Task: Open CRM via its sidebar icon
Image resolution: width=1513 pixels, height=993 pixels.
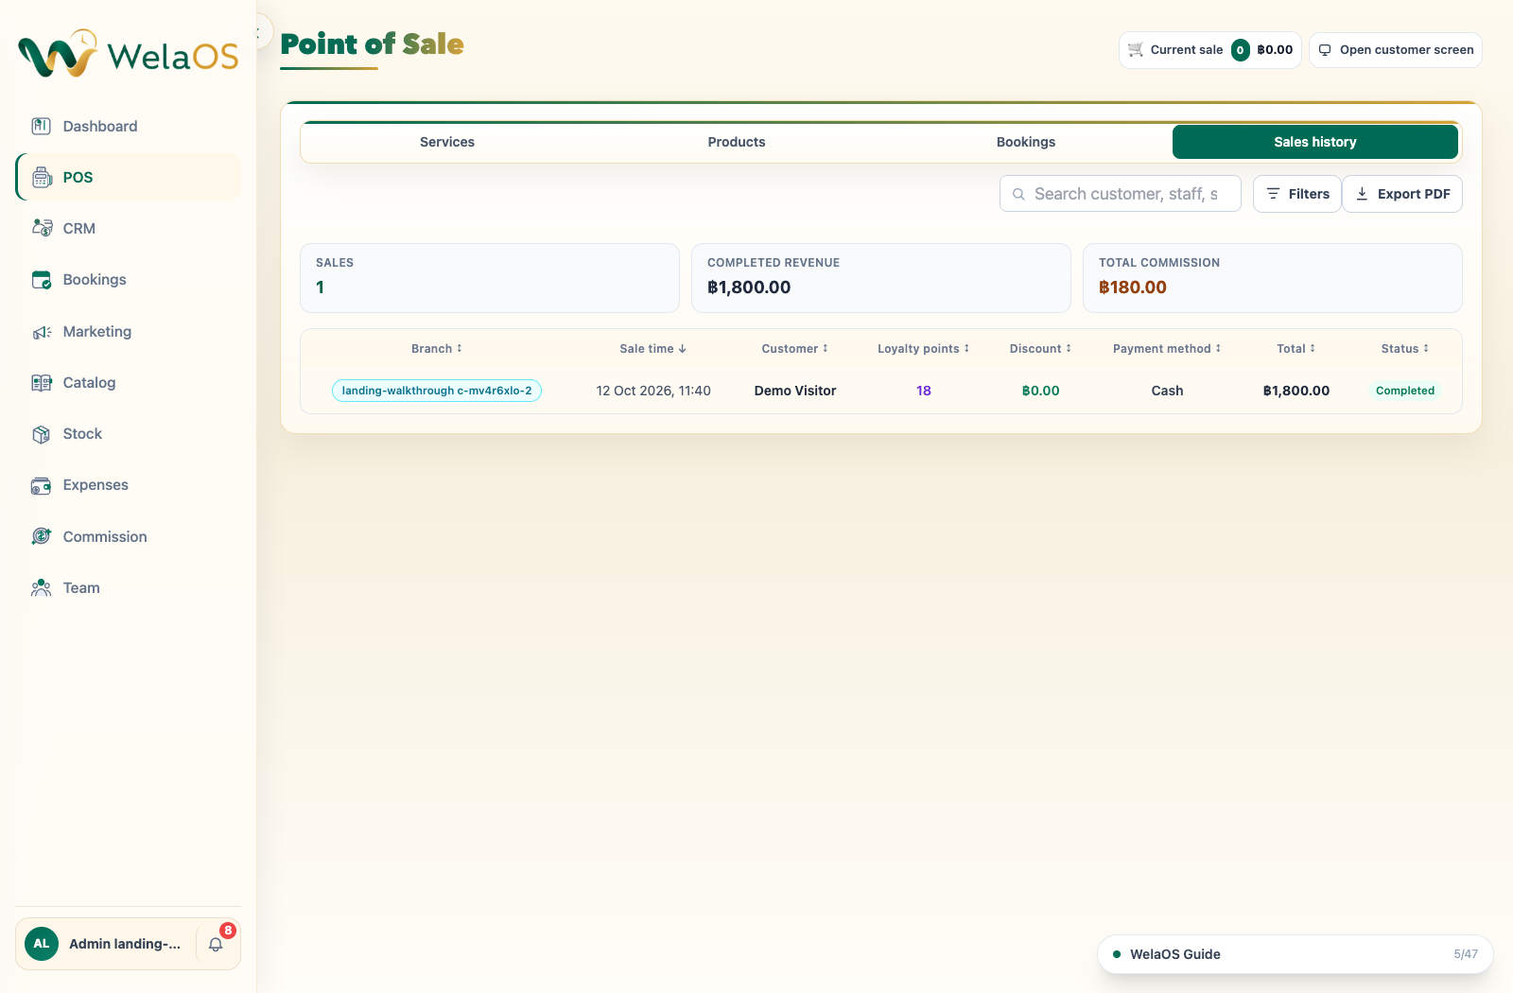Action: tap(42, 228)
